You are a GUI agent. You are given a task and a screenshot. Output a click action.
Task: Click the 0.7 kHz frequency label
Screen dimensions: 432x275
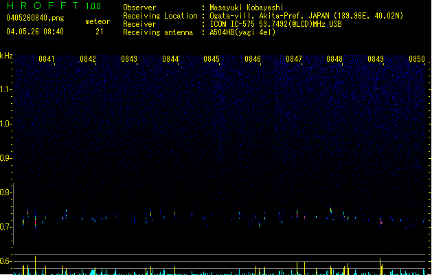(x=6, y=227)
